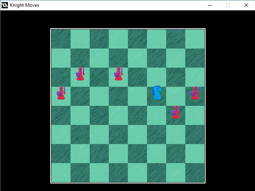The width and height of the screenshot is (255, 191).
Task: Click the light square directly above the blue knight
Action: point(157,77)
